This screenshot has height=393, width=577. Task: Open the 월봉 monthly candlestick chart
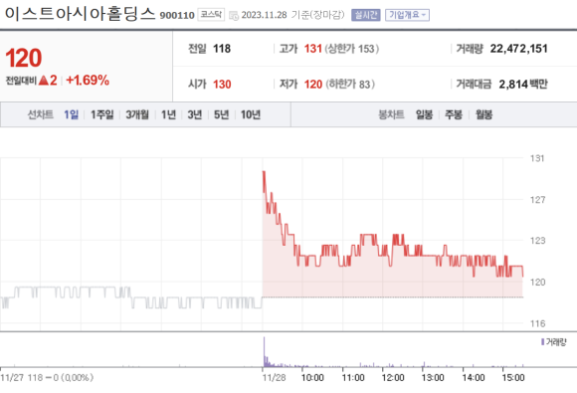click(483, 114)
